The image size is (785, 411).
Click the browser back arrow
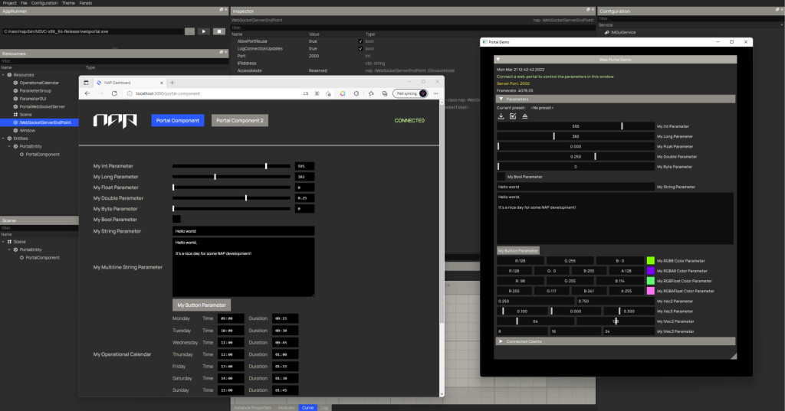[x=87, y=93]
